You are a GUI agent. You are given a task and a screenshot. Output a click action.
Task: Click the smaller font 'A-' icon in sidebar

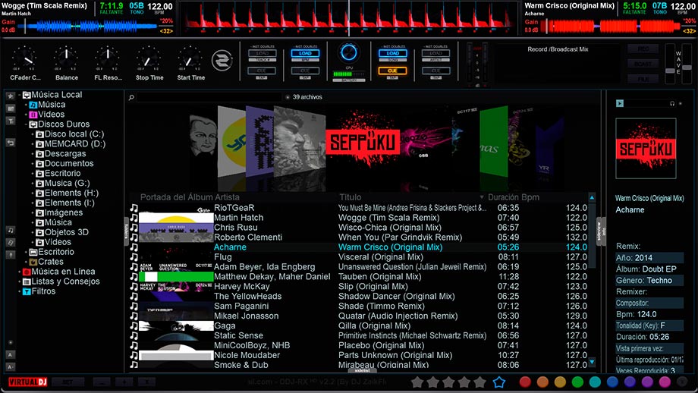10,367
